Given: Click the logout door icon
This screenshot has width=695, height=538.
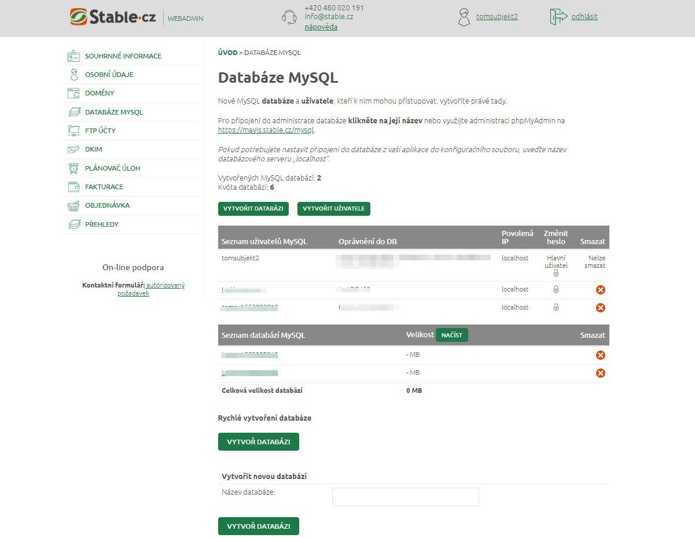Looking at the screenshot, I should click(558, 17).
